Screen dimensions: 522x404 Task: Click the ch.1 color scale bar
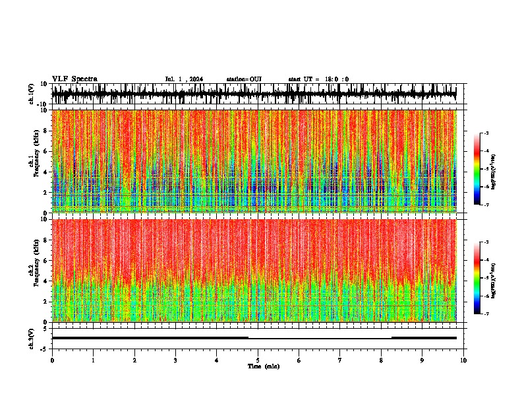click(x=477, y=169)
